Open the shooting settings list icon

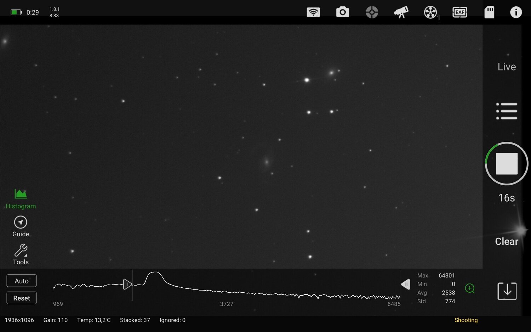click(x=507, y=111)
